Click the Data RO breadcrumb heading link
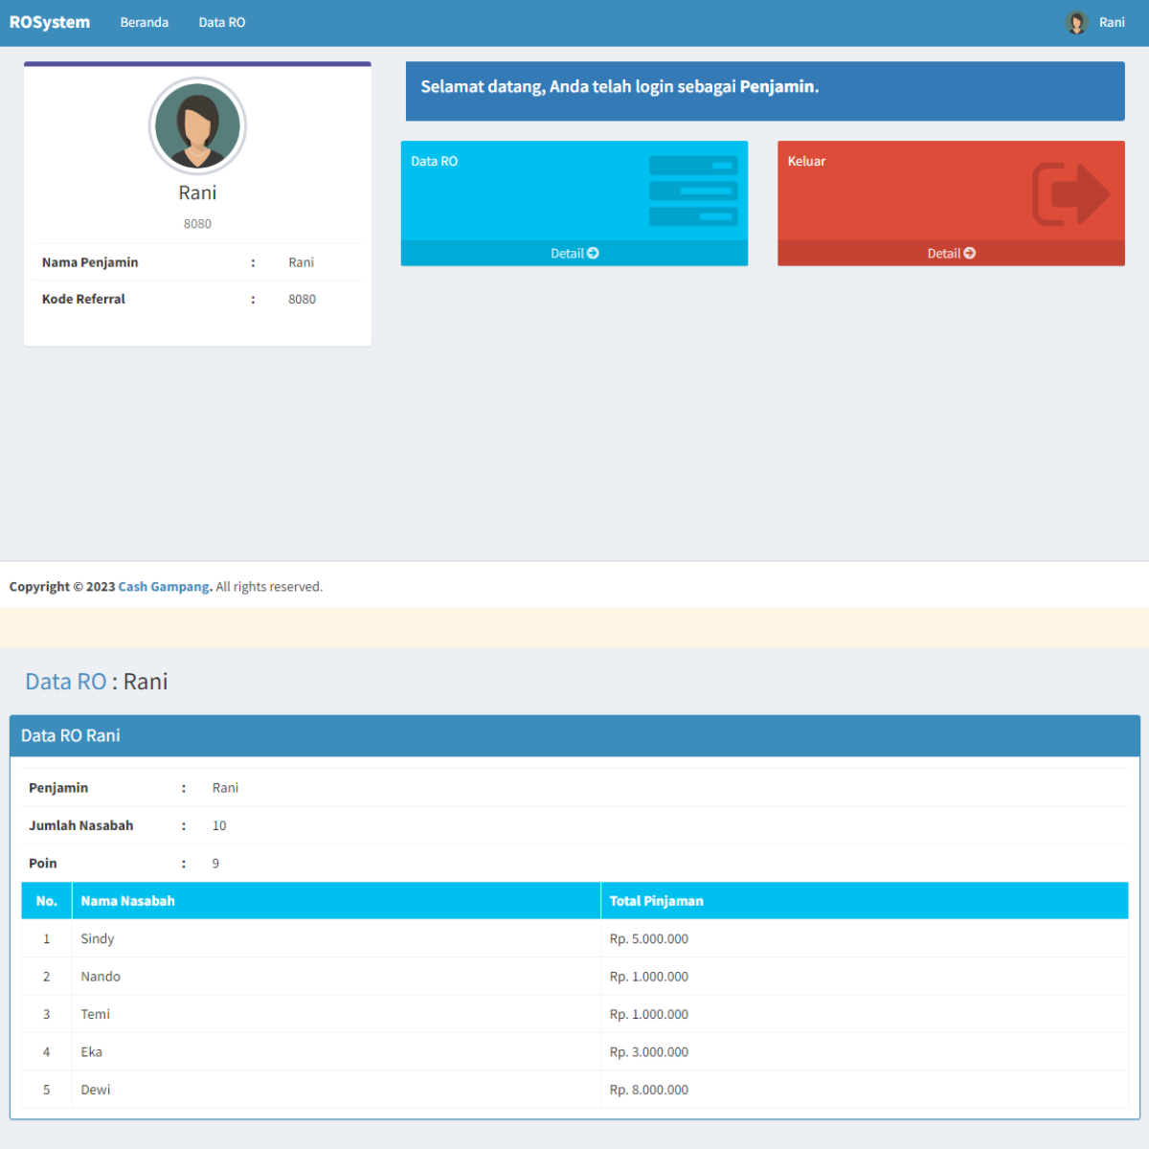The height and width of the screenshot is (1149, 1149). pos(66,682)
